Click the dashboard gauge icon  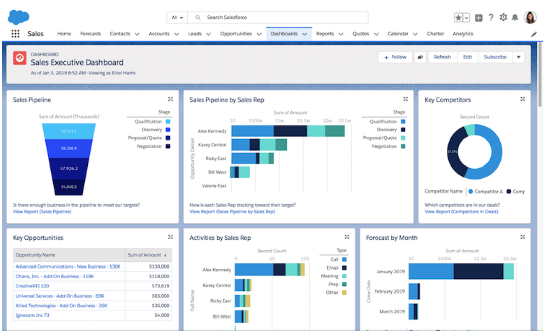tap(20, 58)
